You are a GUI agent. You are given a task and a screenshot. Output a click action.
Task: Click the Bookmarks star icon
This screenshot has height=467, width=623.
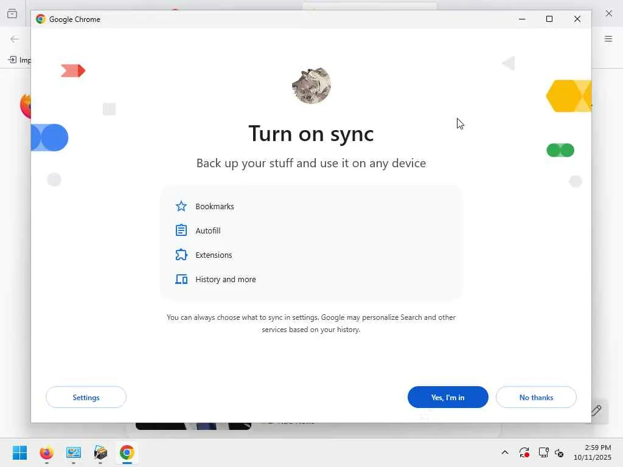tap(181, 206)
